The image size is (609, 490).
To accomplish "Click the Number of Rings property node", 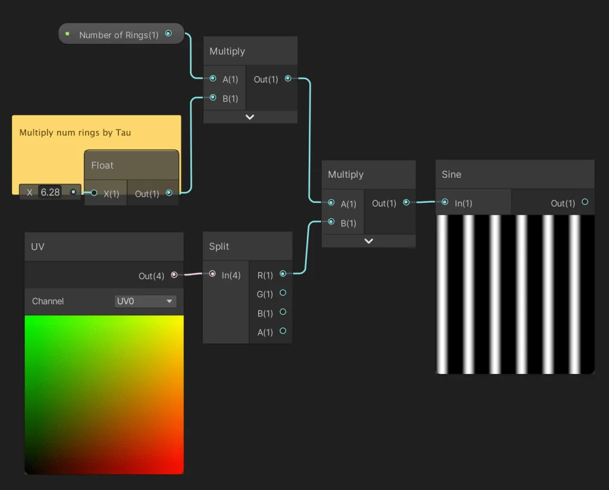I will (118, 34).
